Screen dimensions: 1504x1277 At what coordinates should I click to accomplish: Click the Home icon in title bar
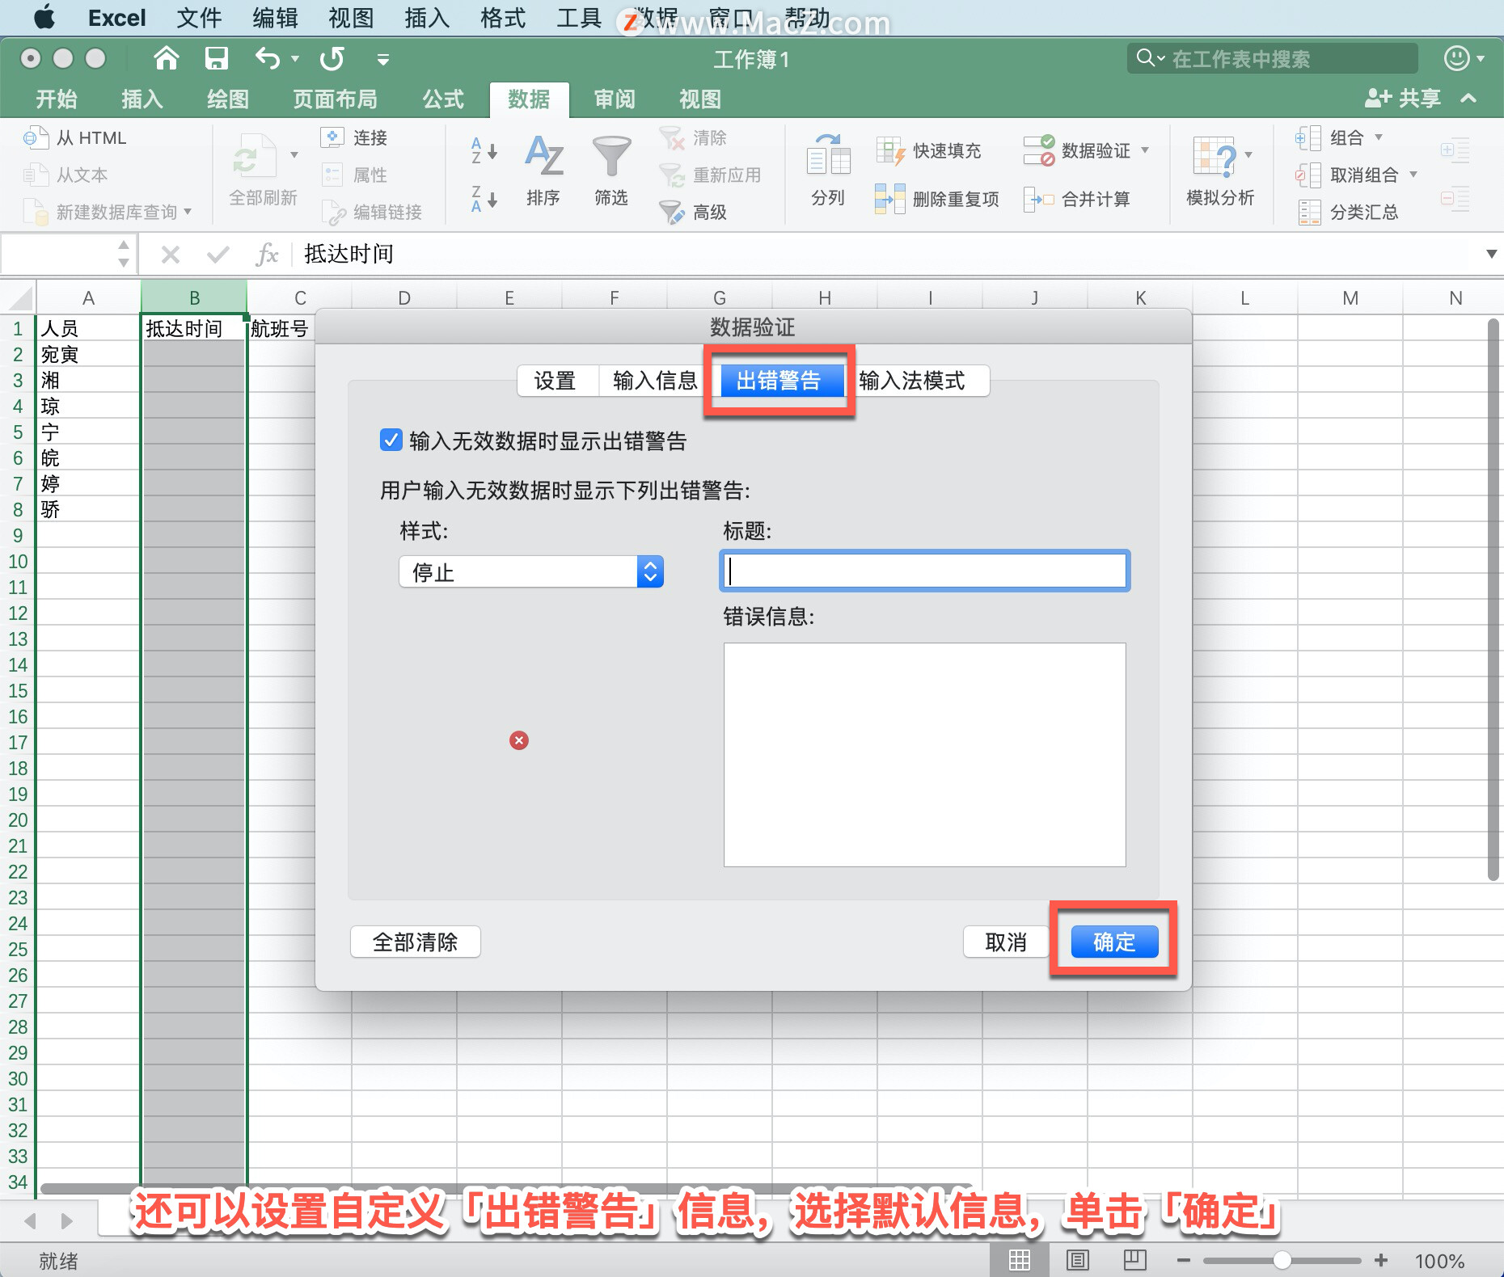click(167, 58)
